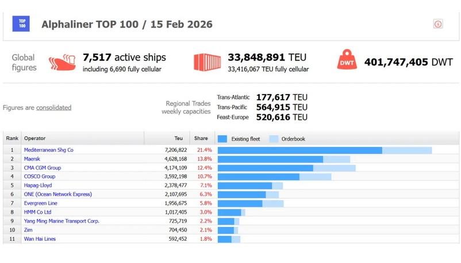Select Evergreen Line operator link
This screenshot has height=263, width=461.
pos(40,203)
